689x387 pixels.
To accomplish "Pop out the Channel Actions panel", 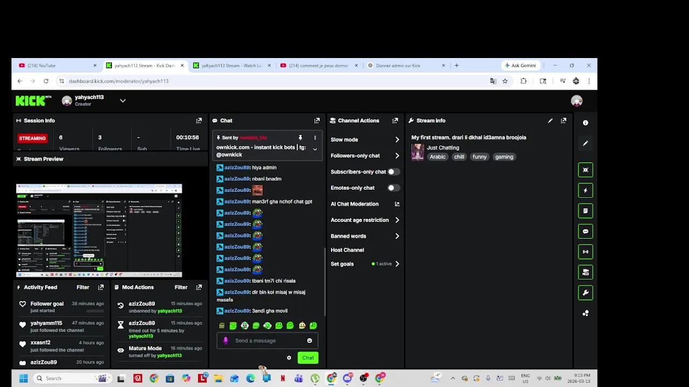I will point(395,121).
